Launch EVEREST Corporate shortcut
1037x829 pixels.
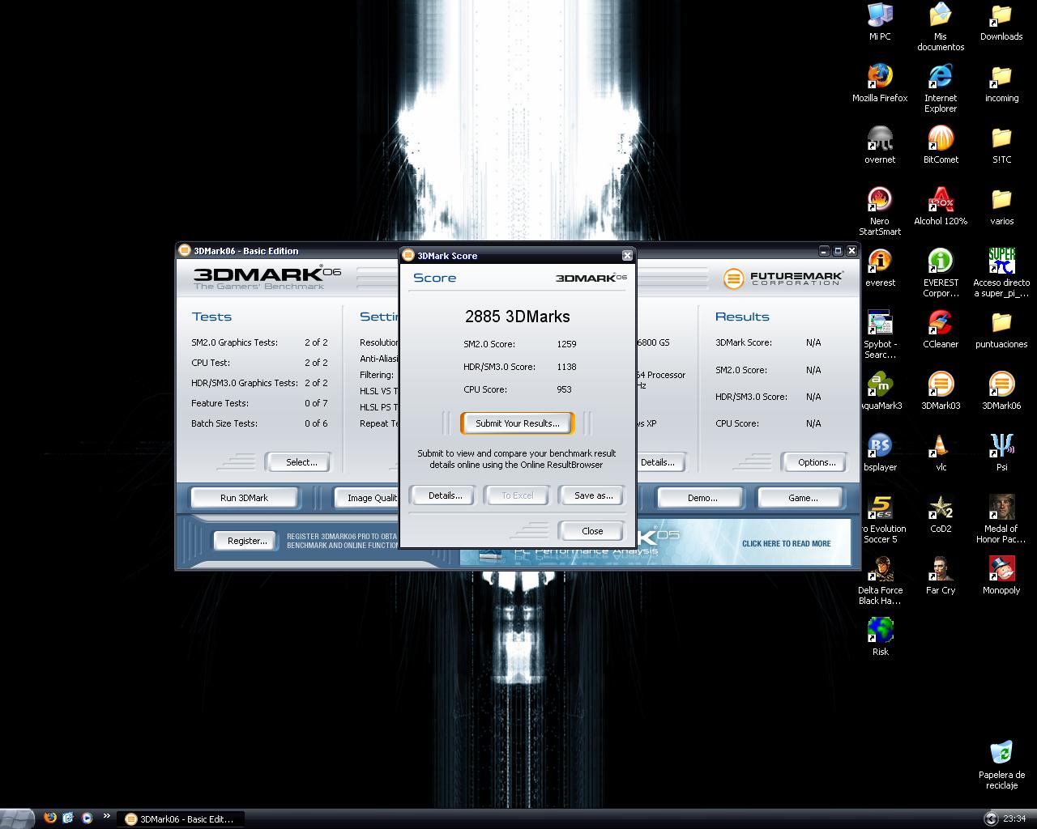click(941, 272)
